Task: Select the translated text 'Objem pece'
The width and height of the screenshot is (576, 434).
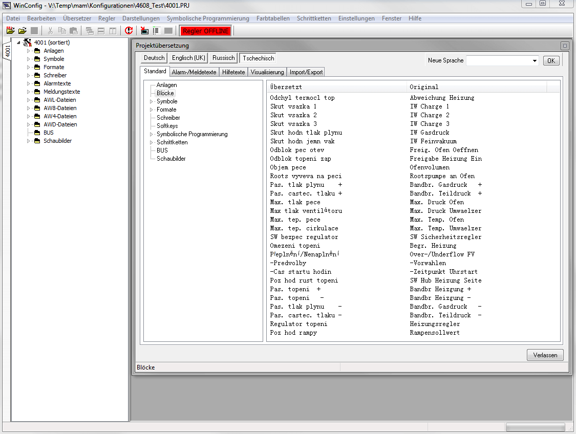Action: [288, 167]
